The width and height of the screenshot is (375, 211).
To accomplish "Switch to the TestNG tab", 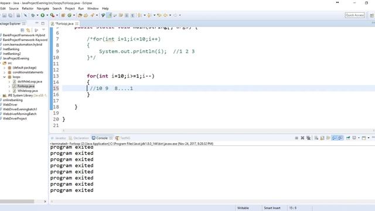I will 122,138.
